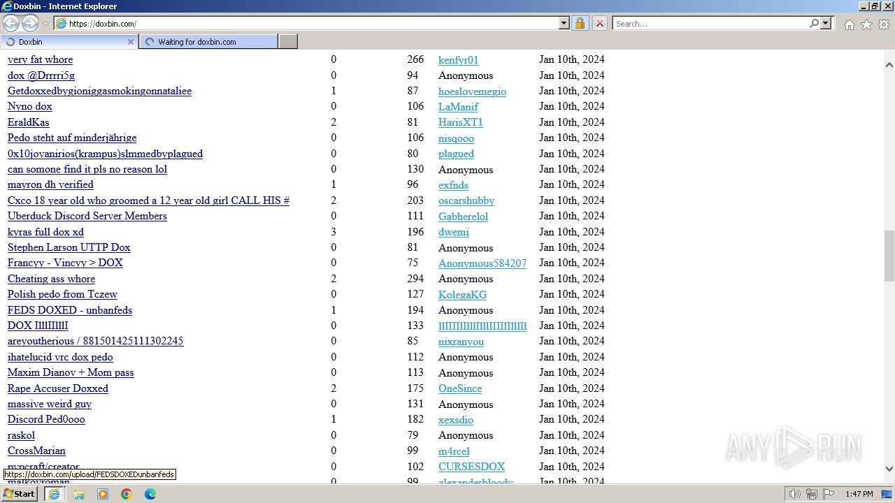
Task: Click the browser Back arrow button
Action: pyautogui.click(x=11, y=23)
